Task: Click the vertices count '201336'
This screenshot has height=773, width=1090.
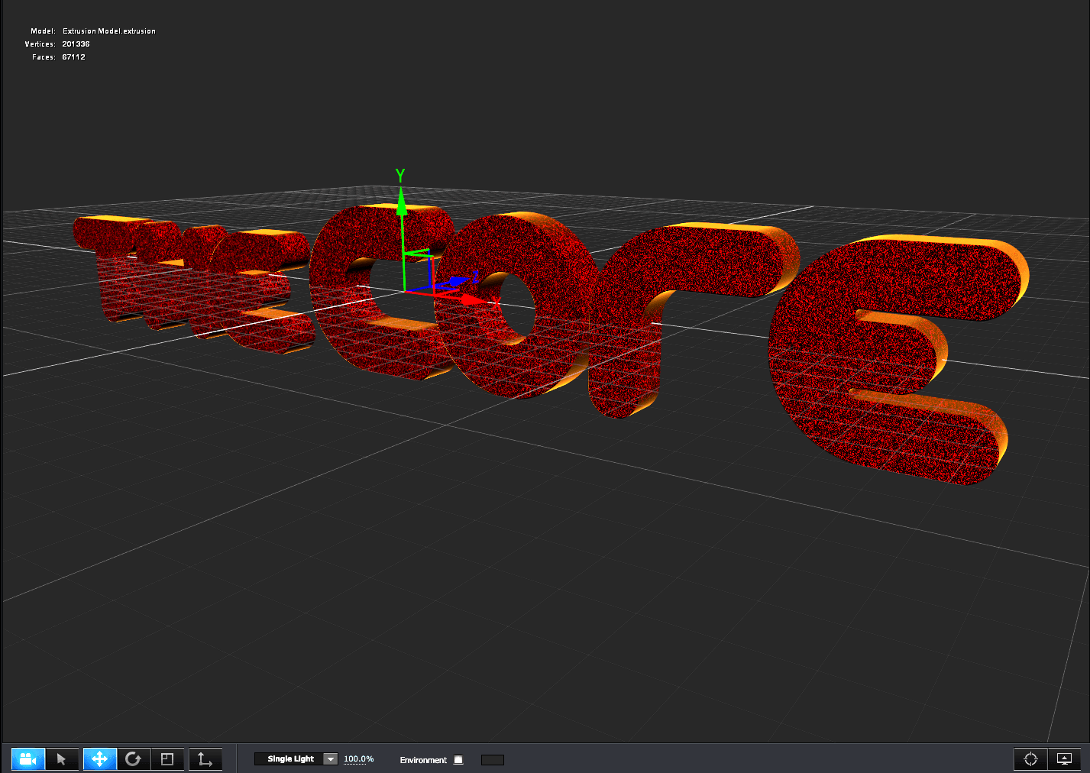Action: click(x=76, y=44)
